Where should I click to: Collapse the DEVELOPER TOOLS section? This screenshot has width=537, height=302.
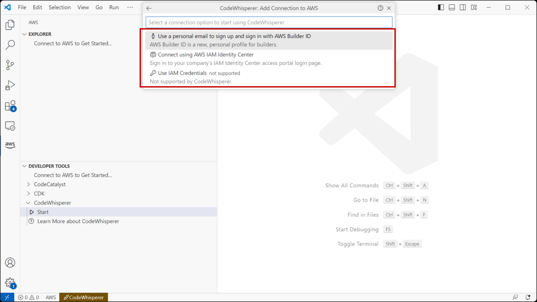(25, 166)
